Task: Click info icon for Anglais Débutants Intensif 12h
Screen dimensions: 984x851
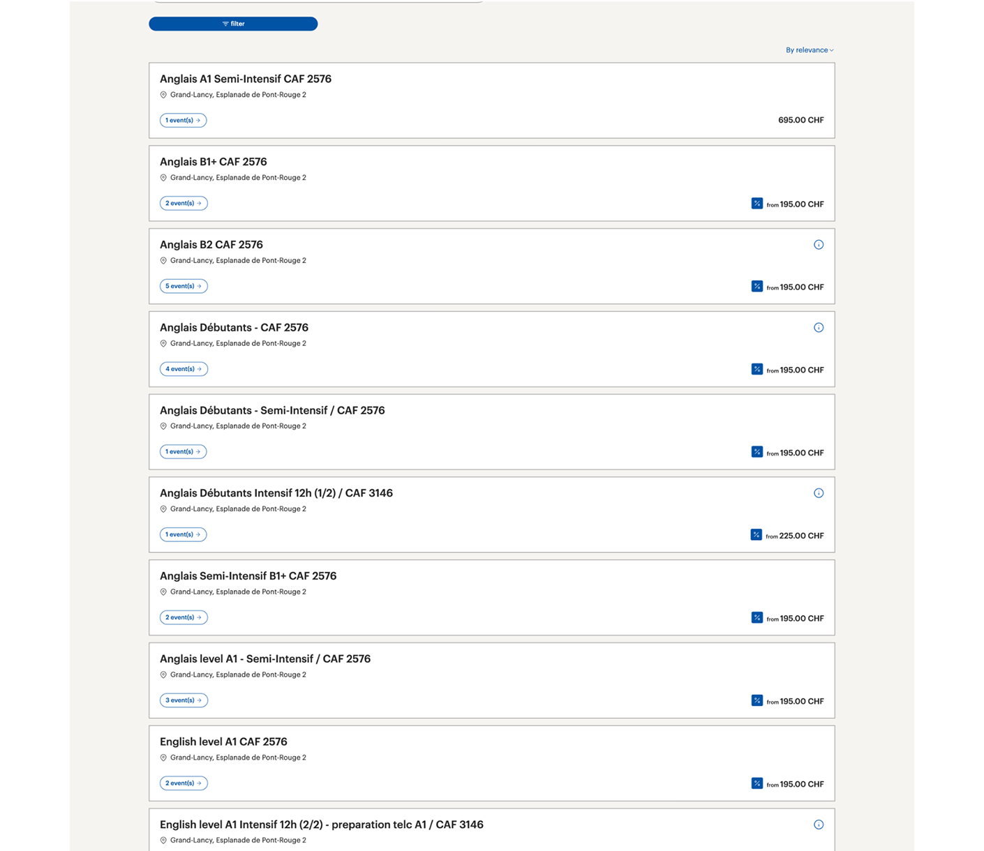Action: pyautogui.click(x=819, y=493)
